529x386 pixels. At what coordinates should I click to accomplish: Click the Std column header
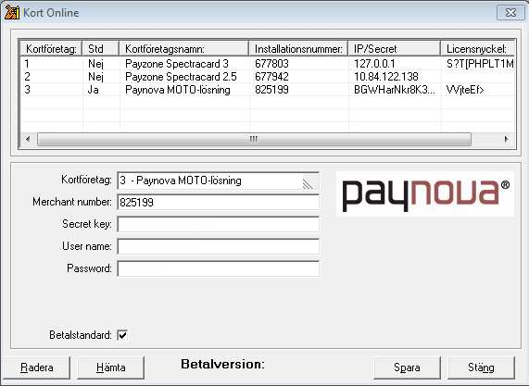pyautogui.click(x=101, y=49)
